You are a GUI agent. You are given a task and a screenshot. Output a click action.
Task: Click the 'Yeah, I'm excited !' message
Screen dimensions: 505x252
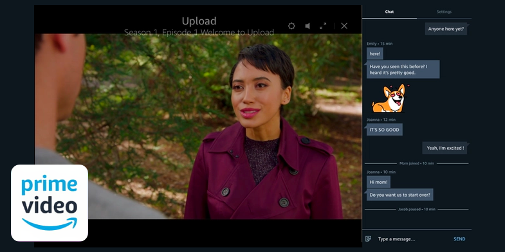tap(445, 148)
